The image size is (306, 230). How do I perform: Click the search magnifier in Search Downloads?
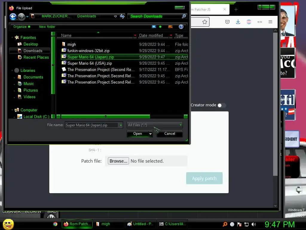coord(184,16)
